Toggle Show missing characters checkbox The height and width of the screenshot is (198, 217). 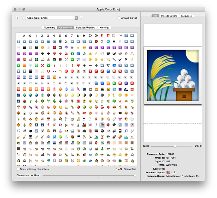tap(18, 169)
